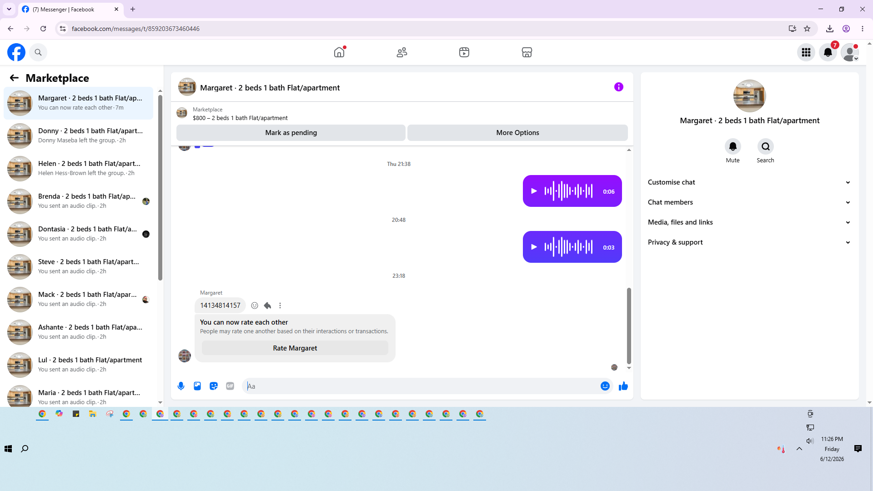This screenshot has width=873, height=491.
Task: Expand the Privacy & support section
Action: pyautogui.click(x=749, y=242)
